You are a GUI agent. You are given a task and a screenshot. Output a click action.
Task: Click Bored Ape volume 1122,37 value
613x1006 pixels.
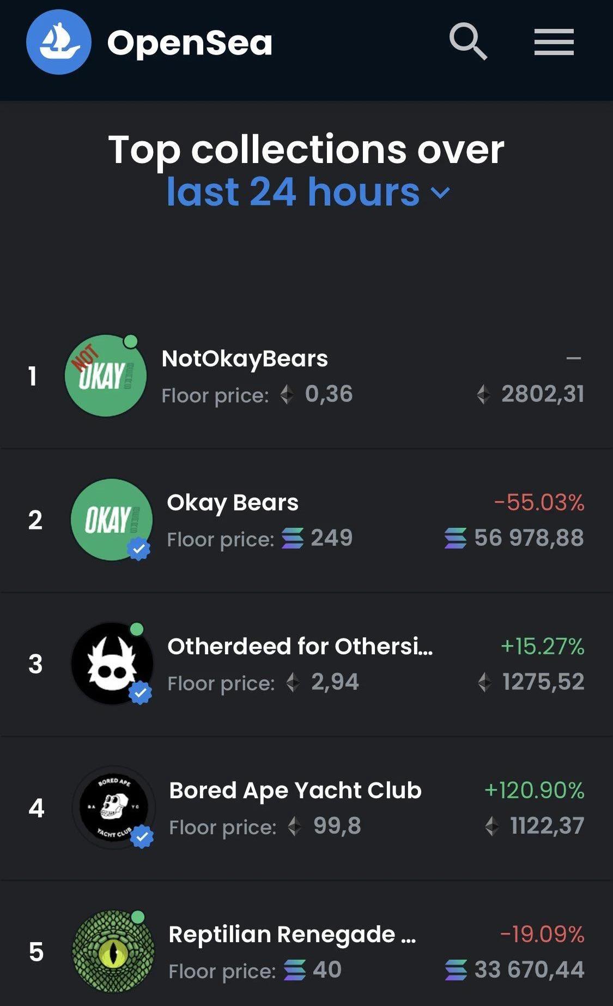click(547, 826)
